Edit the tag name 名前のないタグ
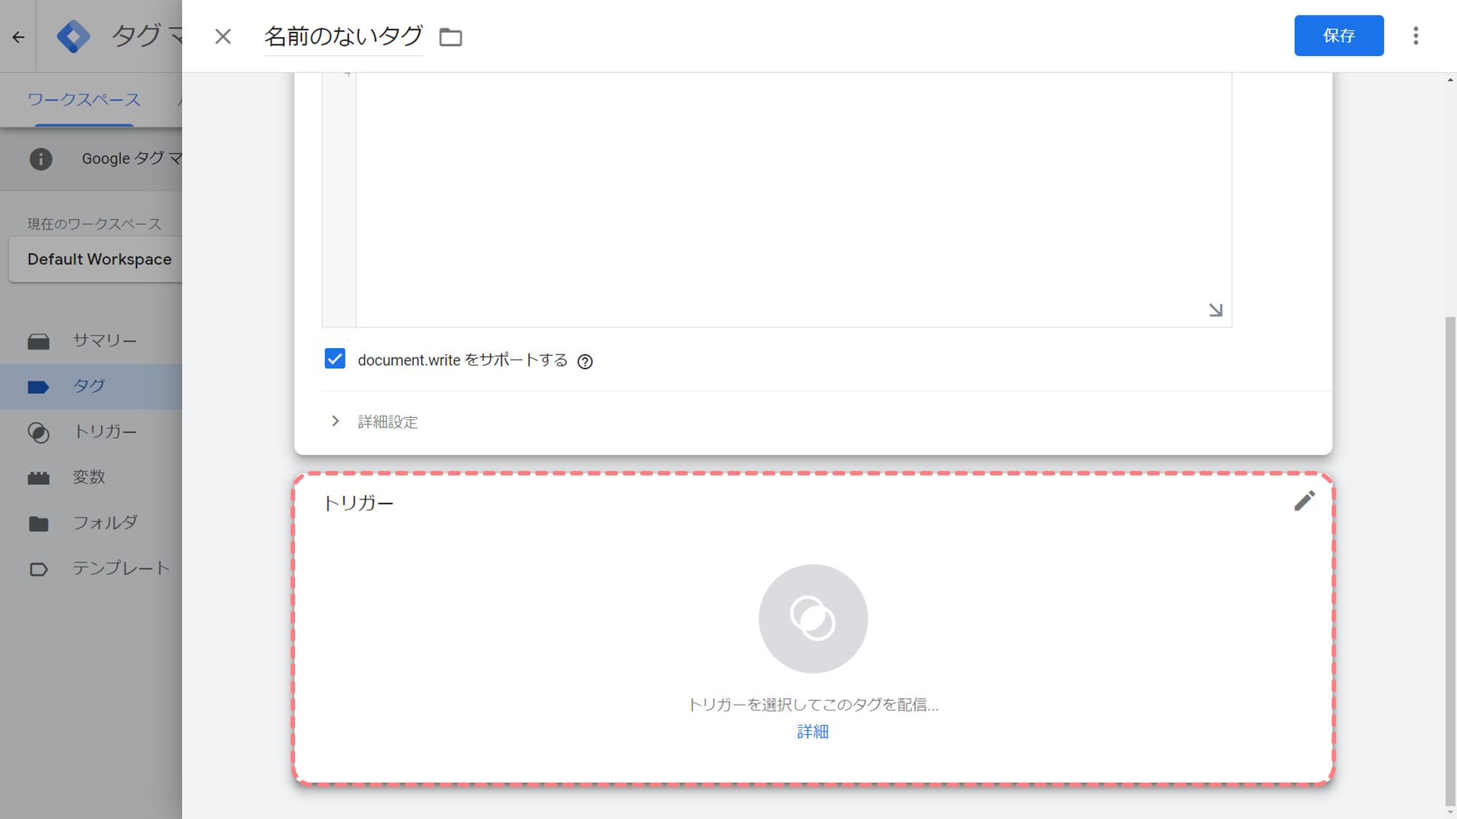Viewport: 1457px width, 819px height. coord(343,36)
